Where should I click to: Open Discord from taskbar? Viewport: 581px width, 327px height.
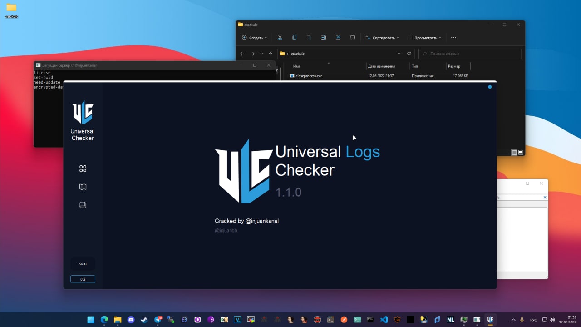click(131, 320)
